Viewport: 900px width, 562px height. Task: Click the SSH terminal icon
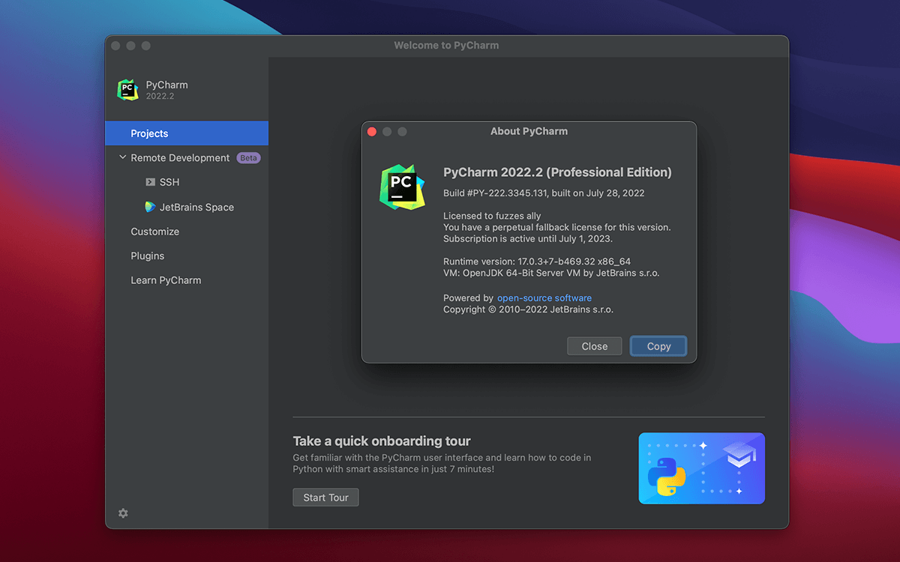[x=150, y=182]
